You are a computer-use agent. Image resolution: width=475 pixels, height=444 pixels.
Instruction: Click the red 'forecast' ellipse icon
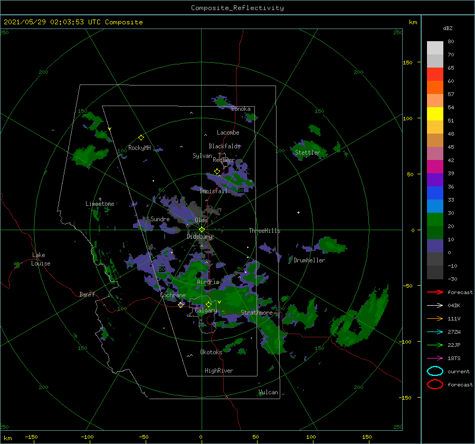435,384
